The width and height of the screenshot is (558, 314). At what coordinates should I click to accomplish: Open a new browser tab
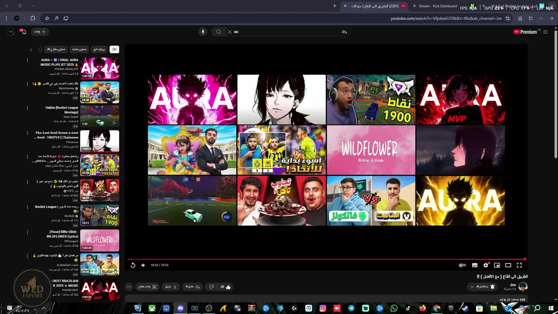[x=335, y=6]
